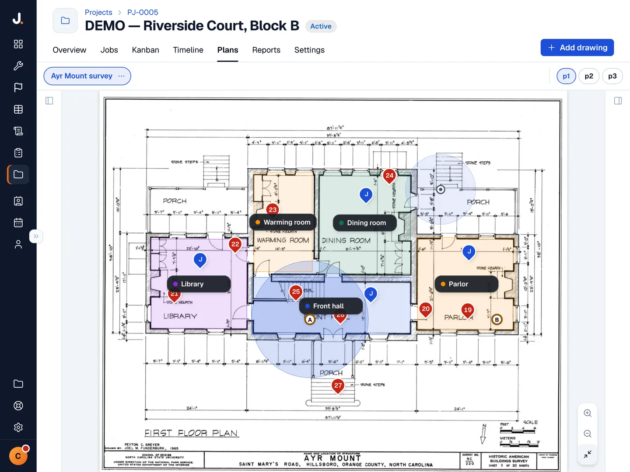
Task: Click the folder button beside the project title
Action: click(x=65, y=21)
